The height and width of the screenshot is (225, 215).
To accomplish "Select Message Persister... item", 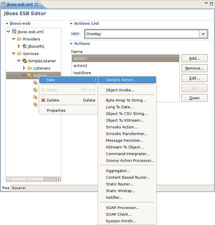I will (x=127, y=140).
